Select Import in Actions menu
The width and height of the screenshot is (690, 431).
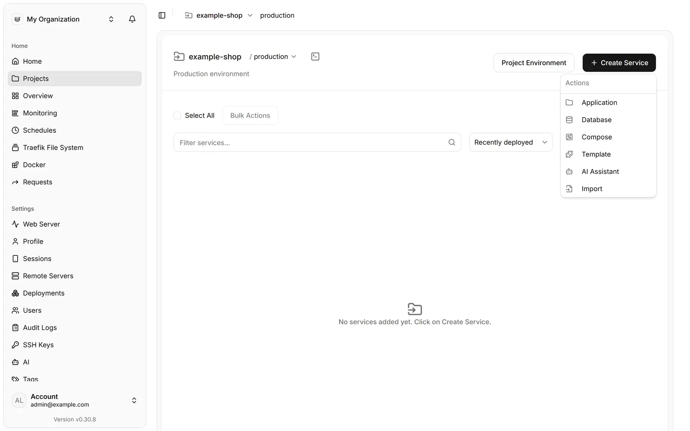coord(608,189)
